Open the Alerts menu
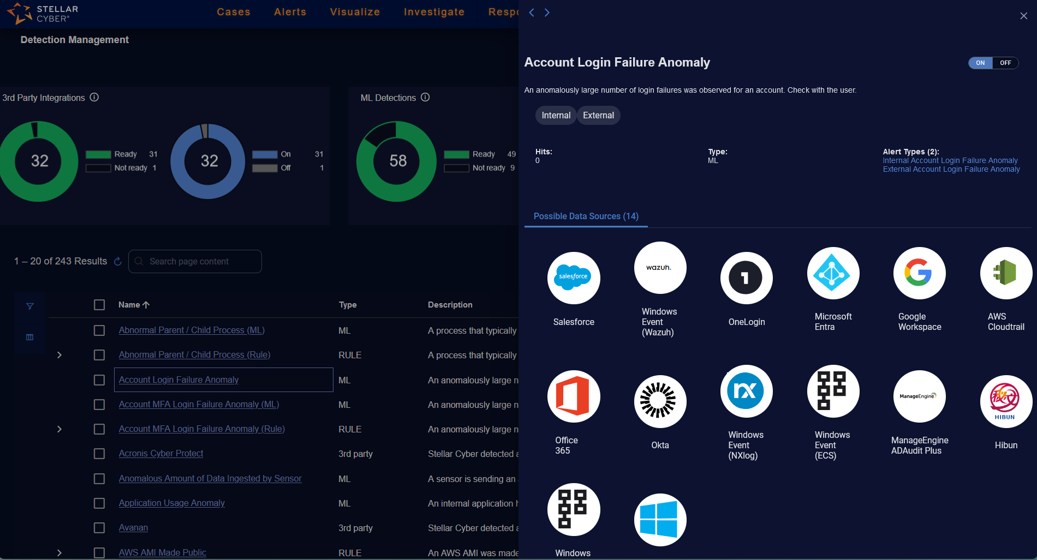1037x560 pixels. coord(290,12)
